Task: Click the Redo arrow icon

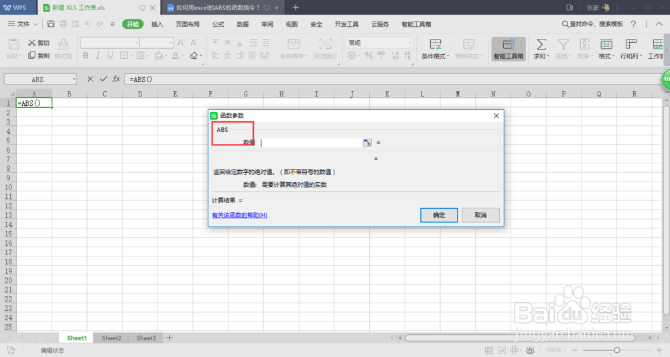Action: click(100, 24)
